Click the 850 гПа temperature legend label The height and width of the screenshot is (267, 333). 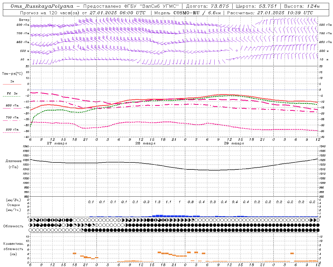coord(12,106)
